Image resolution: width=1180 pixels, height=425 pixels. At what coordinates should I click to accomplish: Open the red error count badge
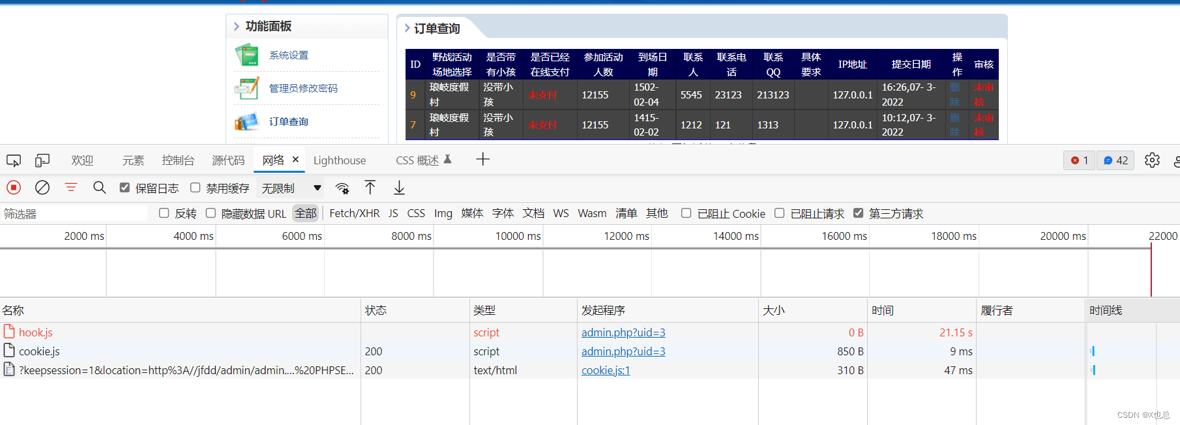pos(1080,160)
